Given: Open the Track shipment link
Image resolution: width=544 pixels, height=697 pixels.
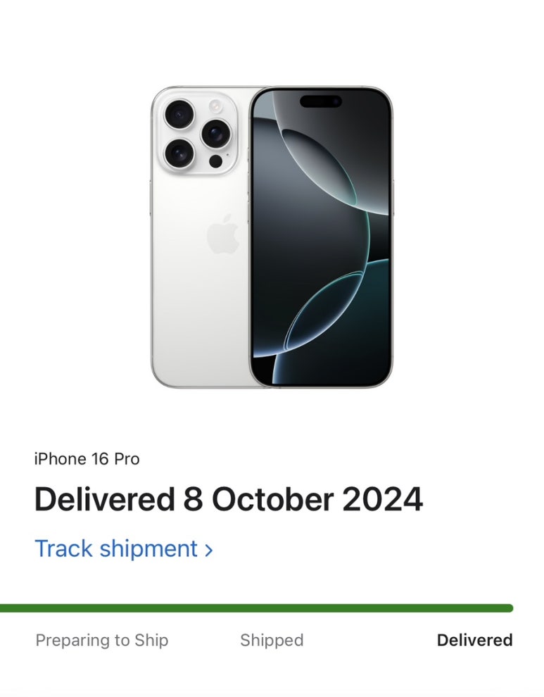Looking at the screenshot, I should coord(124,548).
